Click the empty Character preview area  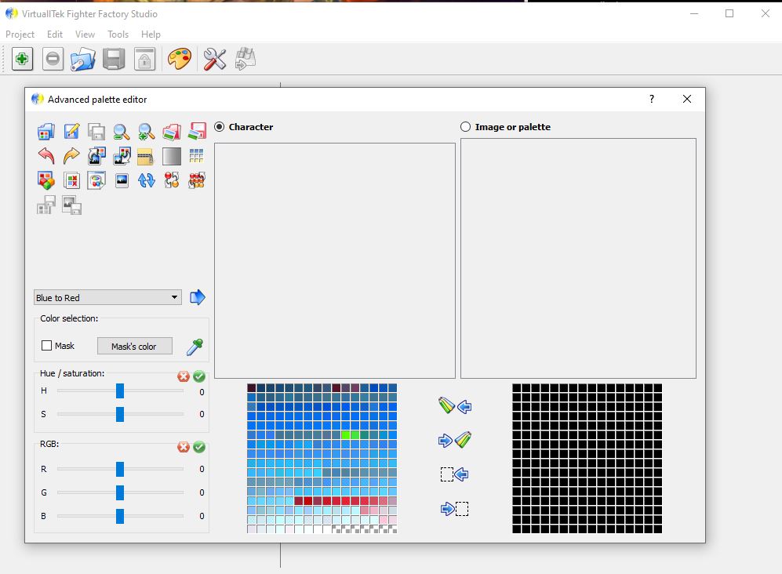click(335, 260)
